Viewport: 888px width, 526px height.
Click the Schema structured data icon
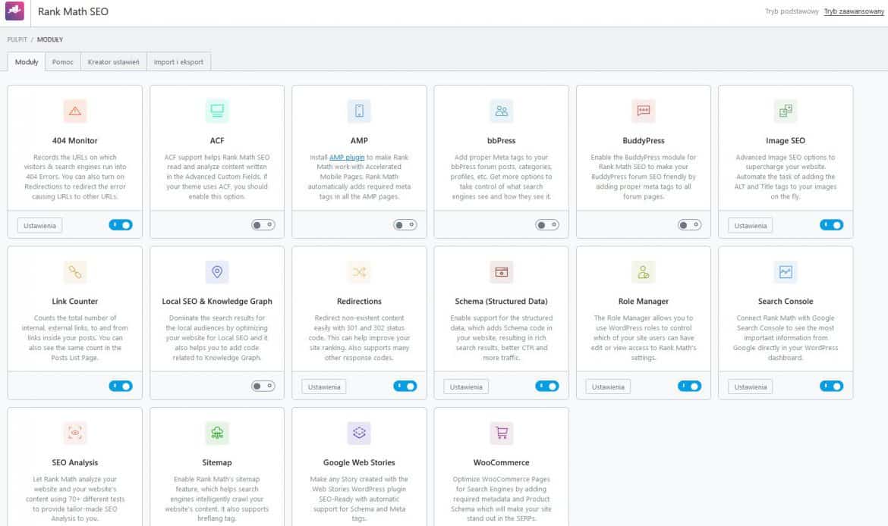501,272
